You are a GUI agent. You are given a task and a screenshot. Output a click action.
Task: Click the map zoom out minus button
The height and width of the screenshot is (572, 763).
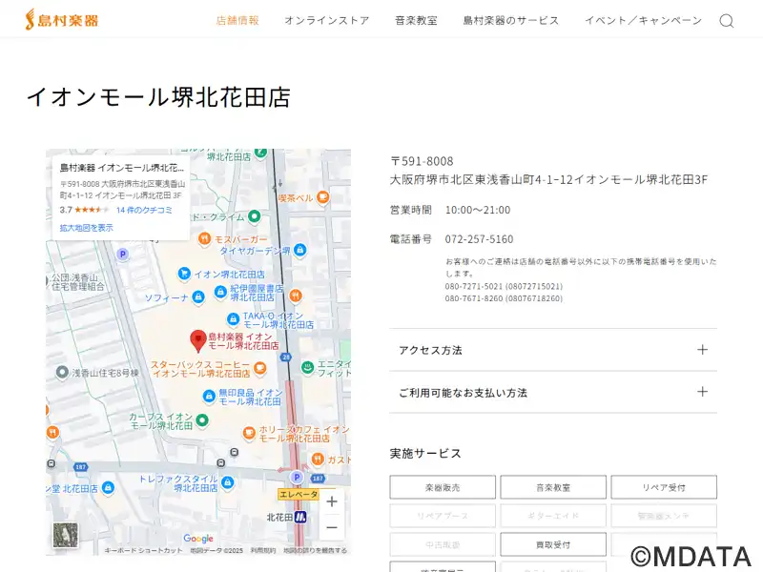[x=332, y=527]
